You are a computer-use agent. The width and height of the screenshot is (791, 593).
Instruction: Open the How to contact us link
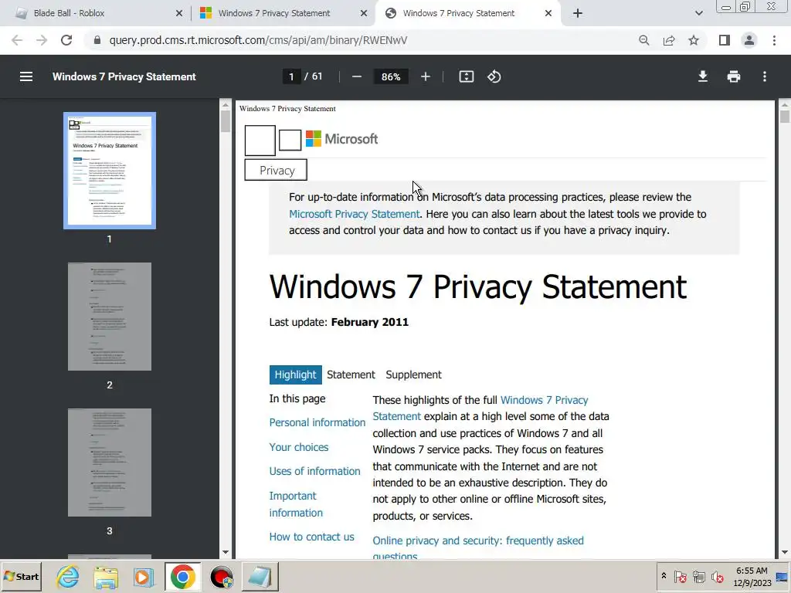tap(312, 537)
